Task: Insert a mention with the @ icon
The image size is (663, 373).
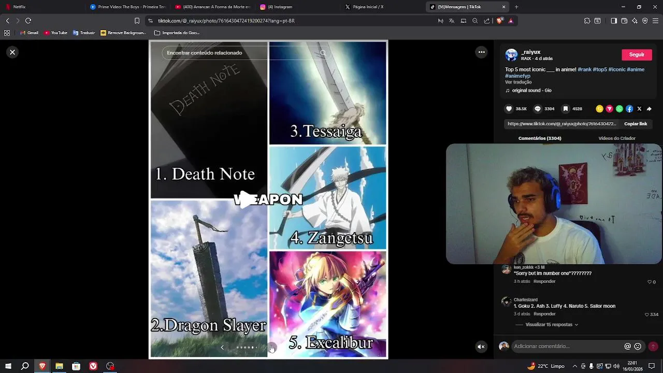Action: [628, 347]
